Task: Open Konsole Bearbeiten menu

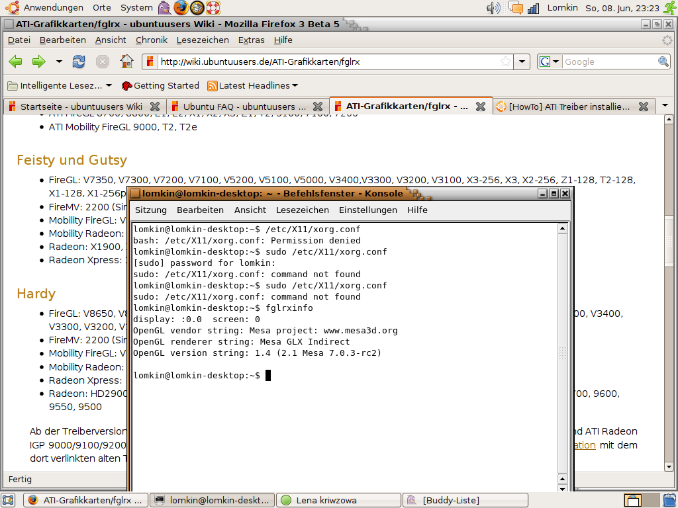Action: pos(200,210)
